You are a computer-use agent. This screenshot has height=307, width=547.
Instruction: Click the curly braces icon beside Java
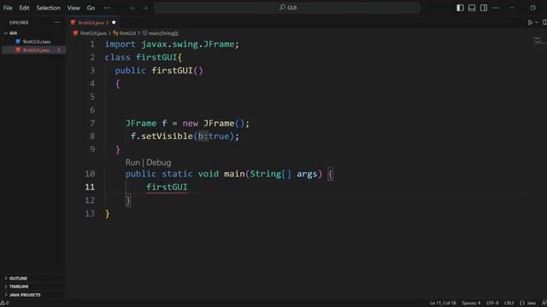[522, 303]
